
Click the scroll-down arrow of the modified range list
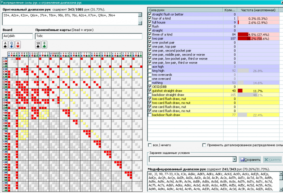click(x=281, y=189)
